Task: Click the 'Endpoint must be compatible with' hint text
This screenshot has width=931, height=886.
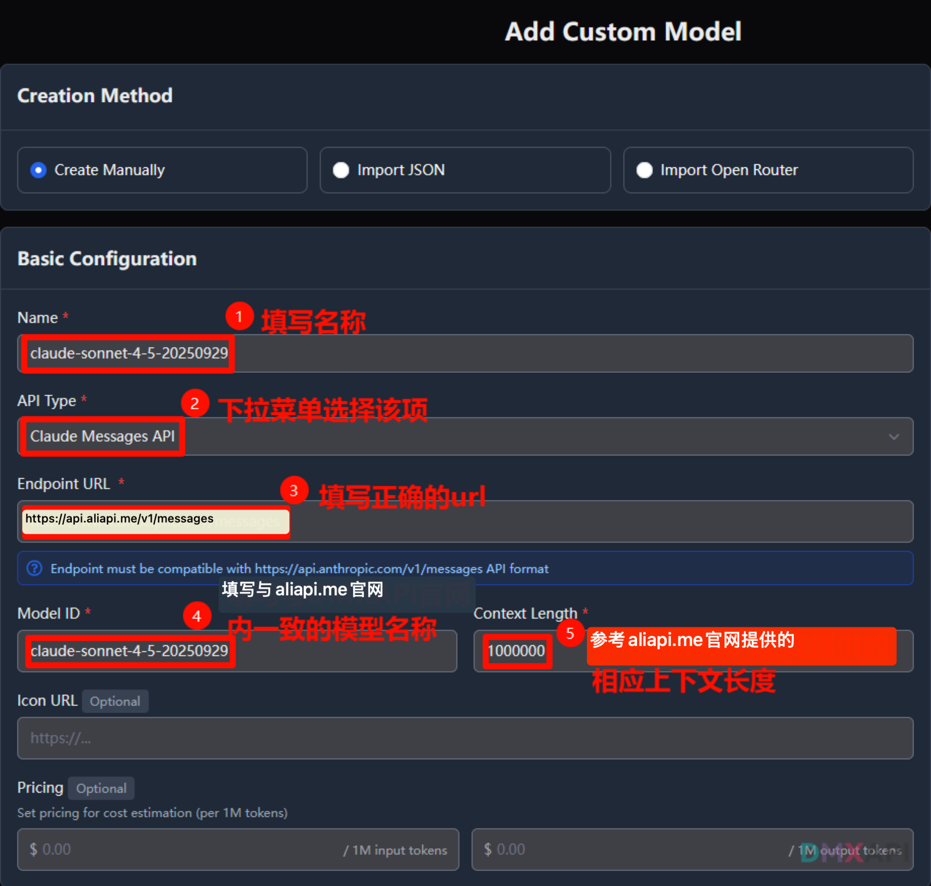Action: point(300,569)
